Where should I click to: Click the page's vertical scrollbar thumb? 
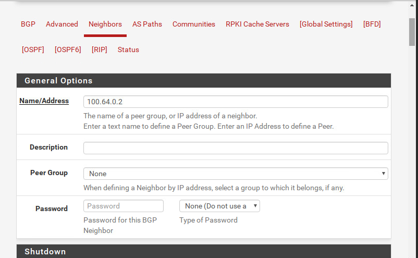[x=412, y=31]
